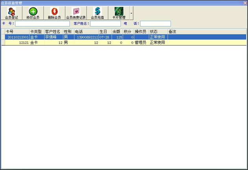Click the row selector of row 20110212001

point(3,37)
